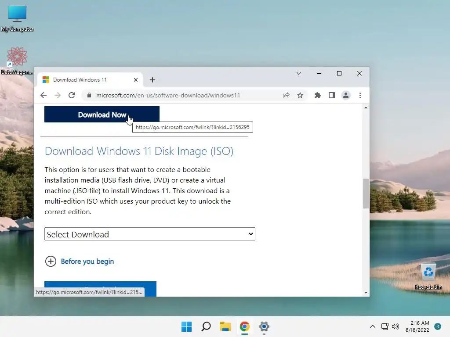Open the Chrome profile avatar menu
The height and width of the screenshot is (337, 450).
tap(346, 95)
